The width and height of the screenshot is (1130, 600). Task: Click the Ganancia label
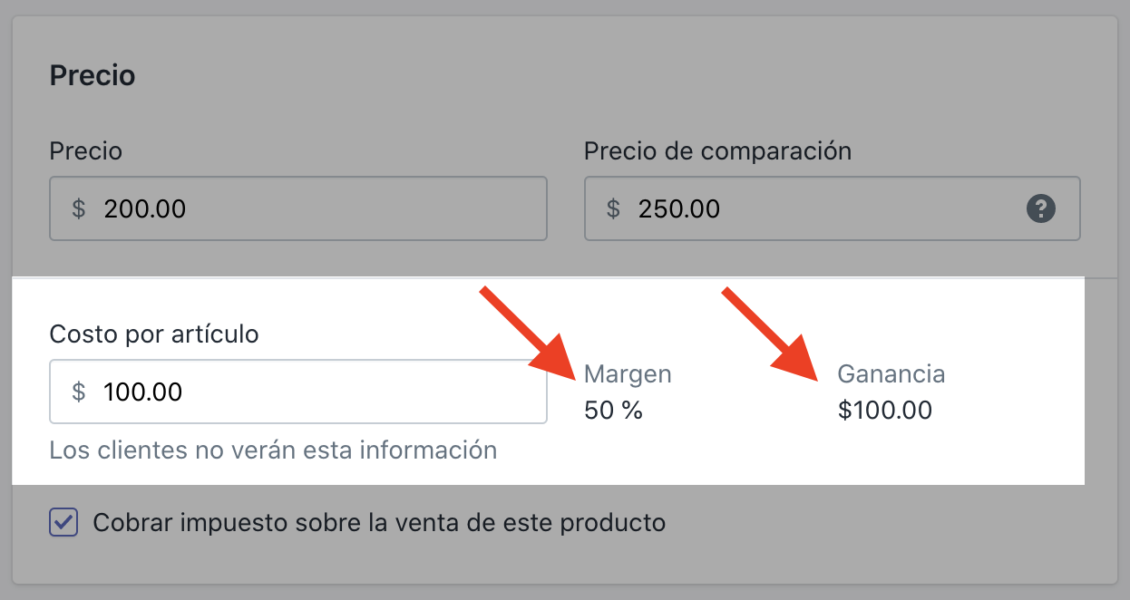[891, 373]
